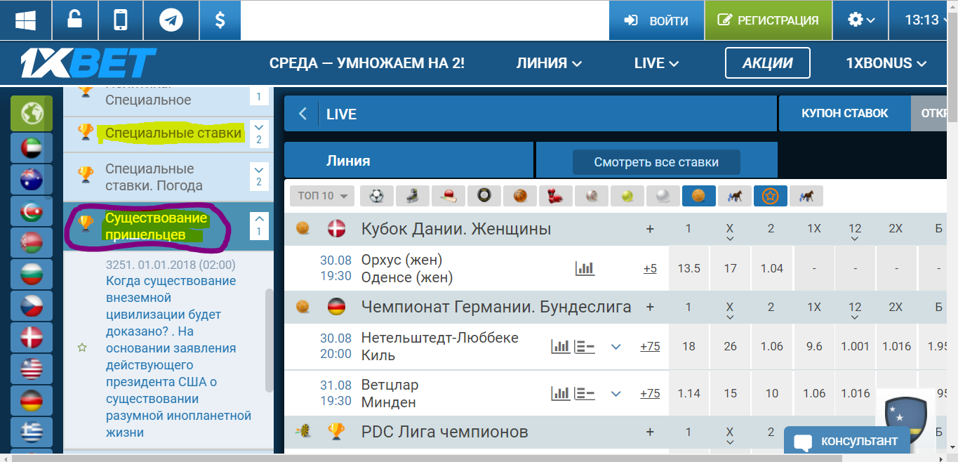The height and width of the screenshot is (462, 958).
Task: Select the motorsport tire filter icon
Action: point(484,196)
